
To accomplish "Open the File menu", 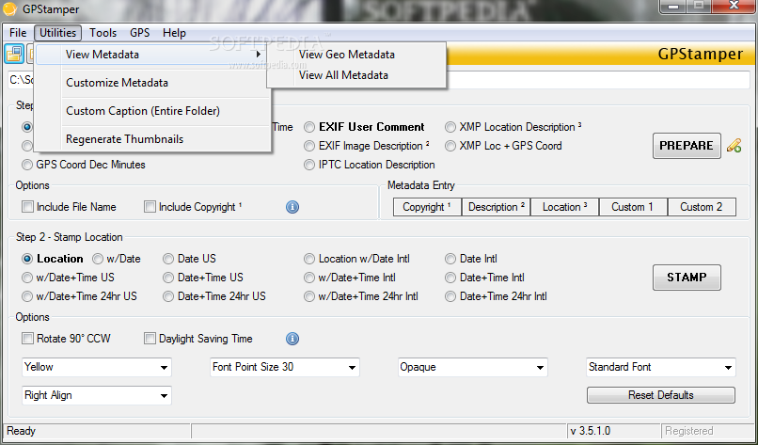I will [18, 33].
